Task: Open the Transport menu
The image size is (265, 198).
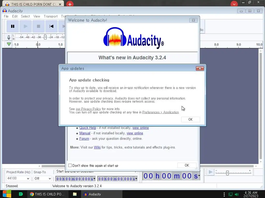Action: click(x=50, y=16)
